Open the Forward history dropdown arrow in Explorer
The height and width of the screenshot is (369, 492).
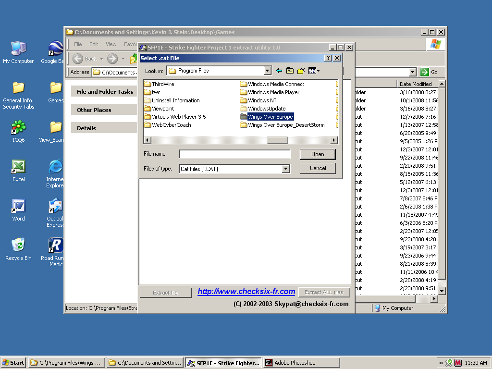pyautogui.click(x=123, y=59)
